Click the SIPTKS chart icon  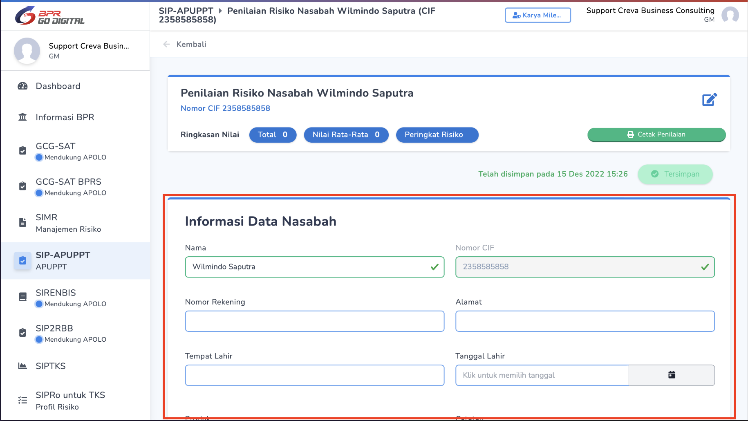coord(22,366)
